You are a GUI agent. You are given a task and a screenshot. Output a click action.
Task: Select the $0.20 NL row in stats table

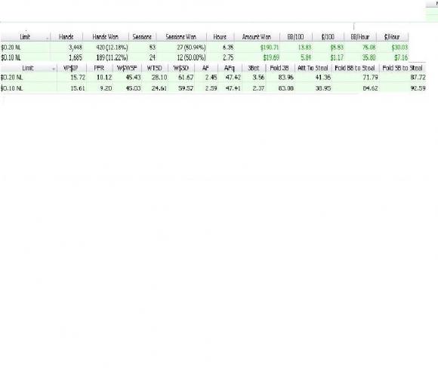click(x=213, y=77)
